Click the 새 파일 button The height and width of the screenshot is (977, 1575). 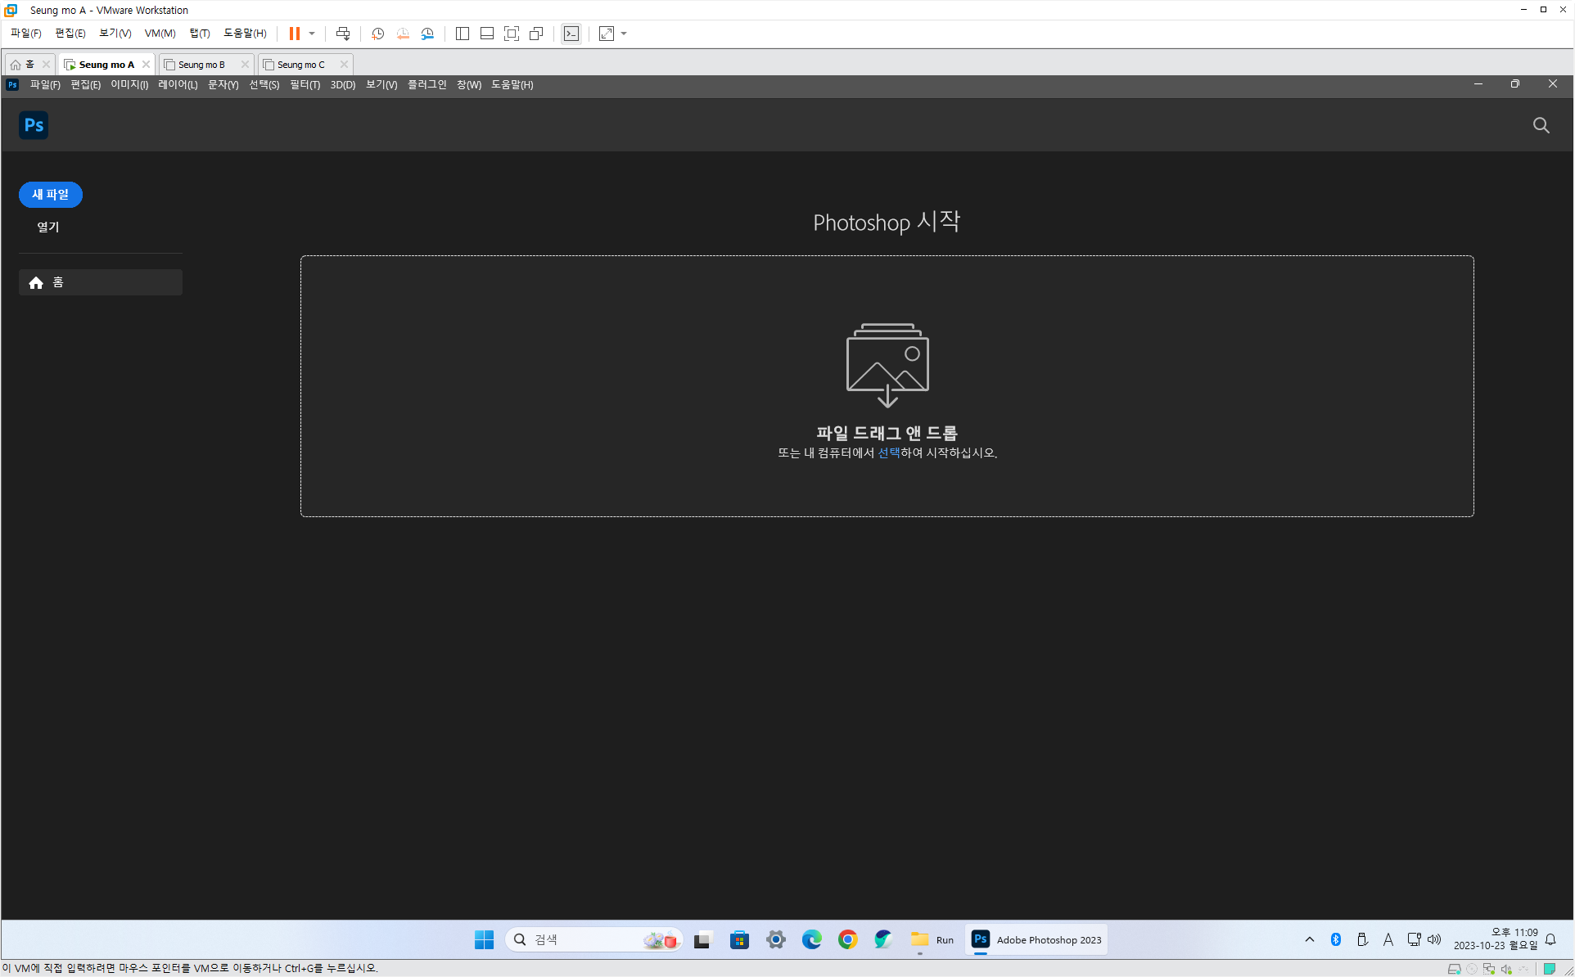51,195
